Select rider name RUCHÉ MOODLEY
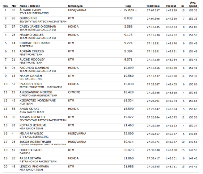 pos(32,59)
